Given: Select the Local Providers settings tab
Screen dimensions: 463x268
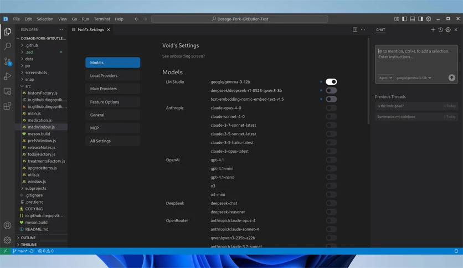Looking at the screenshot, I should pos(113,75).
